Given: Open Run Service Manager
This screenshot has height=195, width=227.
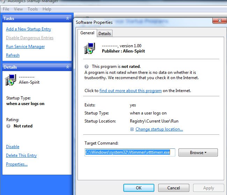Looking at the screenshot, I should (x=25, y=47).
